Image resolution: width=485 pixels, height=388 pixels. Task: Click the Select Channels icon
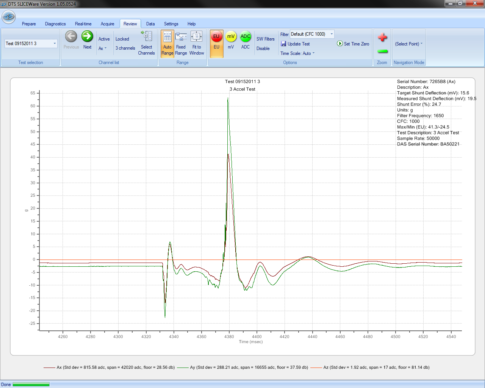147,36
